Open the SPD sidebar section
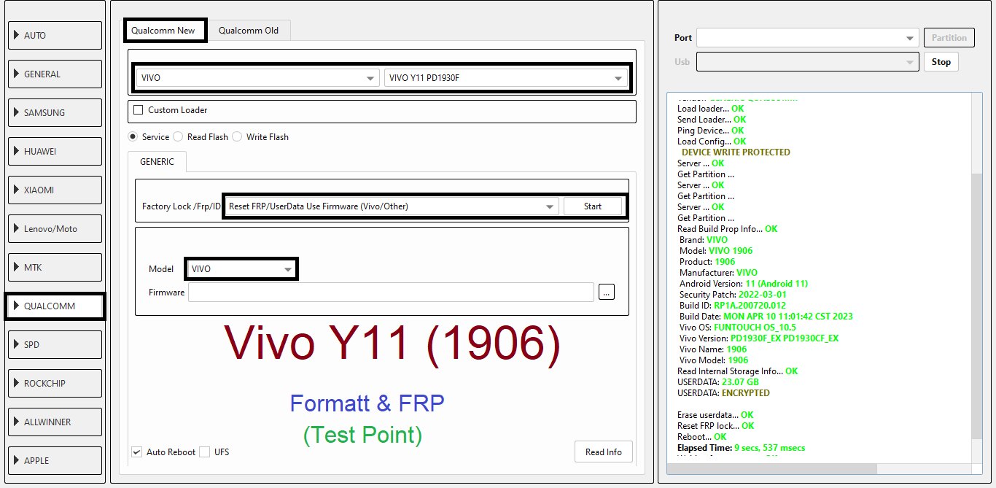The width and height of the screenshot is (996, 488). [x=55, y=344]
